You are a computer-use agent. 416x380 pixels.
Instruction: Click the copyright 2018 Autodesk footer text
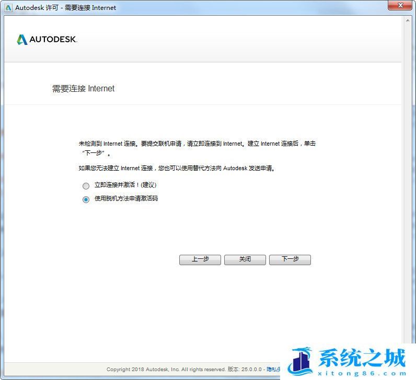[x=166, y=369]
